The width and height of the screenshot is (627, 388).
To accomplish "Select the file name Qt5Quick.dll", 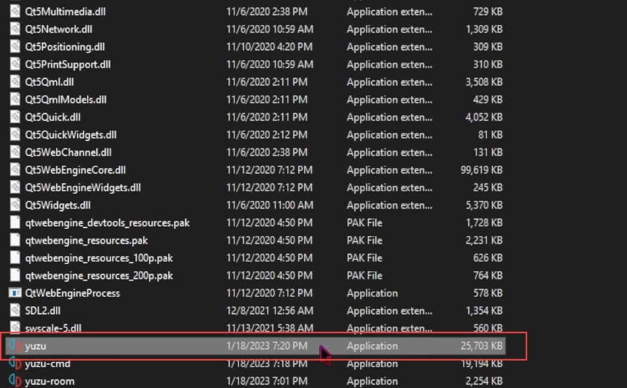I will click(x=52, y=117).
